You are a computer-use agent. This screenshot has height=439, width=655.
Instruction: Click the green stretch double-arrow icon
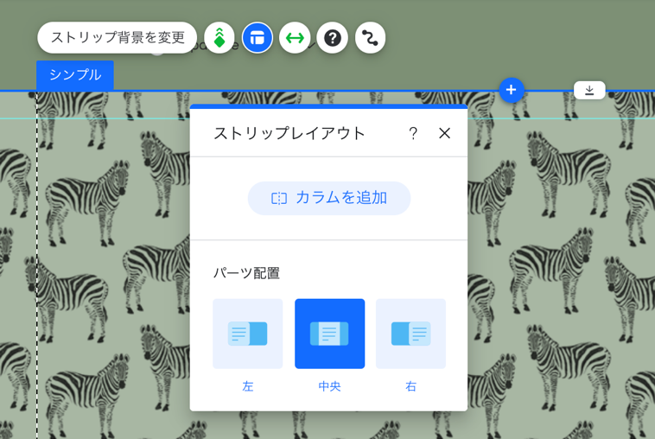(x=295, y=38)
